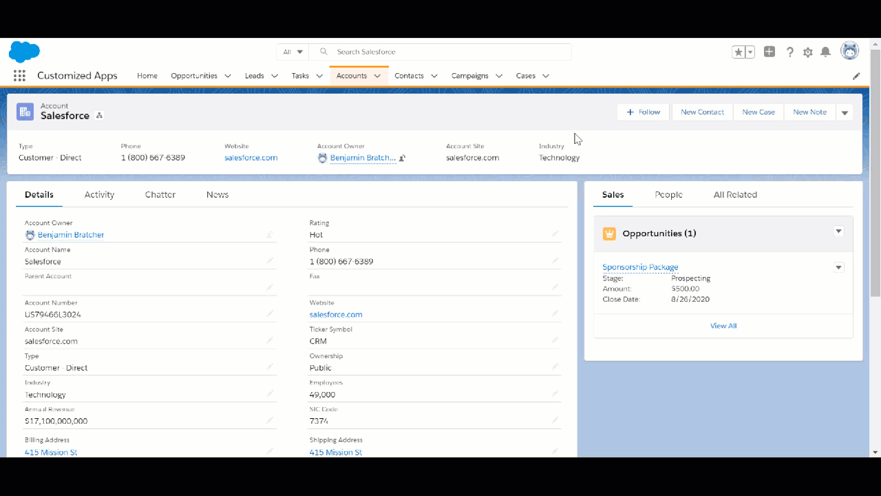This screenshot has height=496, width=881.
Task: Open the user profile avatar
Action: point(850,51)
